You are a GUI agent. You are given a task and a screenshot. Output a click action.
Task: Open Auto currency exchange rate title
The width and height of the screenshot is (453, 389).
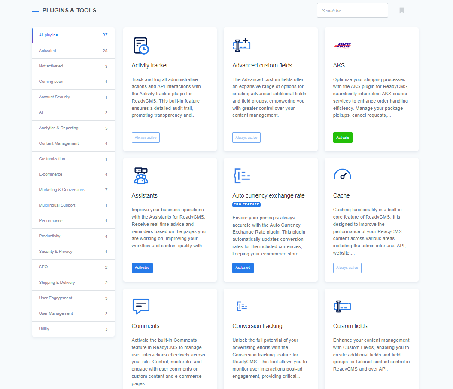point(268,195)
